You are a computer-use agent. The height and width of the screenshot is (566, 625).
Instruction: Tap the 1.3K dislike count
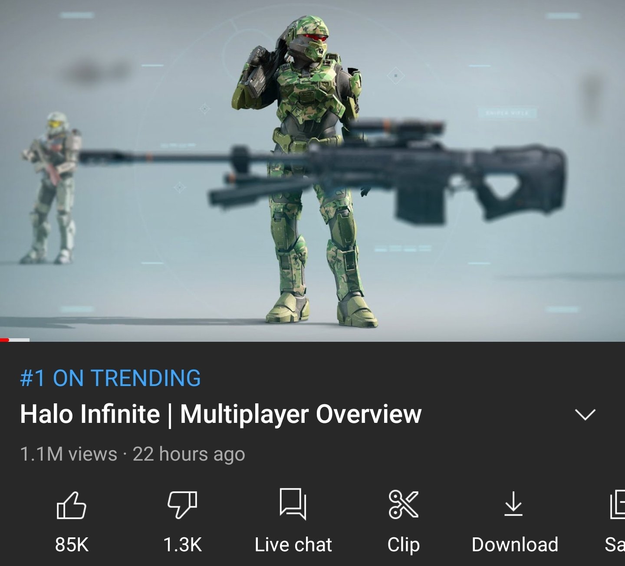(182, 545)
